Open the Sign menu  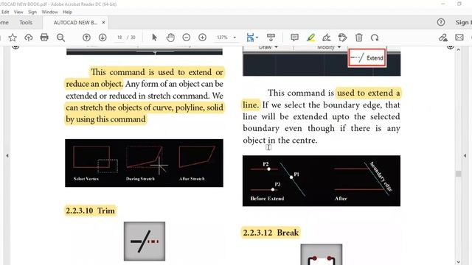click(32, 12)
